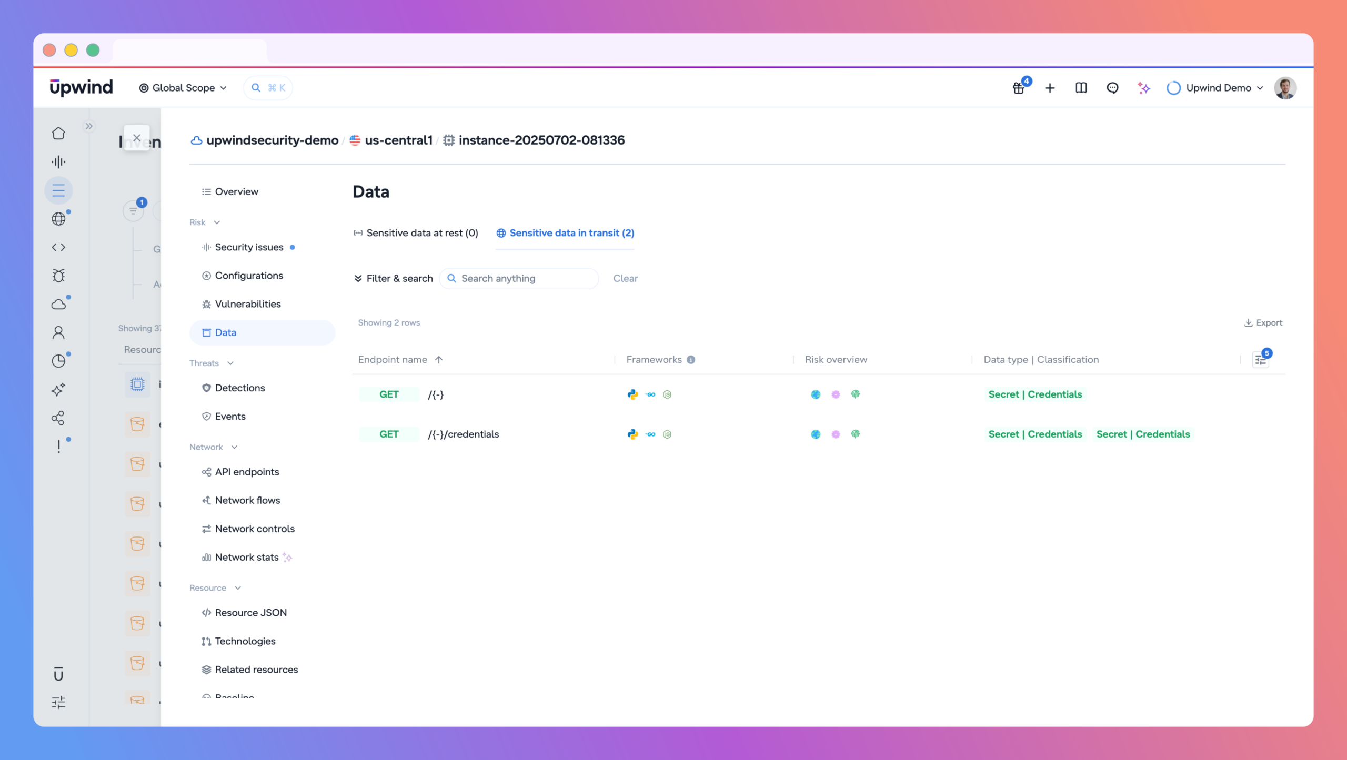The height and width of the screenshot is (760, 1347).
Task: Click the Frameworks info icon
Action: [x=691, y=360]
